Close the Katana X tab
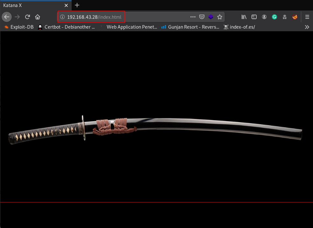This screenshot has height=228, width=313. tap(66, 5)
